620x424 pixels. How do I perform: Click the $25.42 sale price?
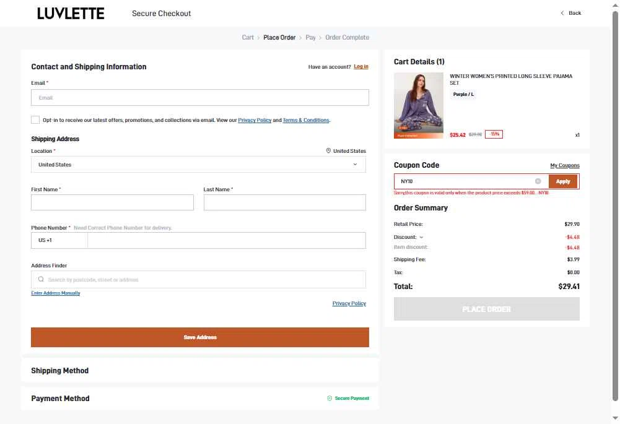[458, 135]
